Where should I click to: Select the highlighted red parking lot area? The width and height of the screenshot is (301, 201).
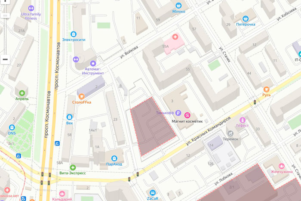coord(152,126)
